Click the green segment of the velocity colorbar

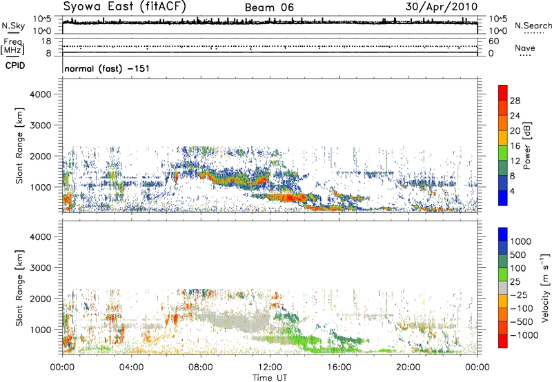[503, 274]
